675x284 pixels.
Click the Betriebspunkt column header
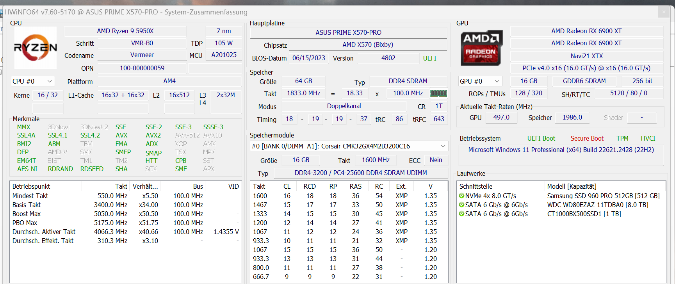point(46,187)
